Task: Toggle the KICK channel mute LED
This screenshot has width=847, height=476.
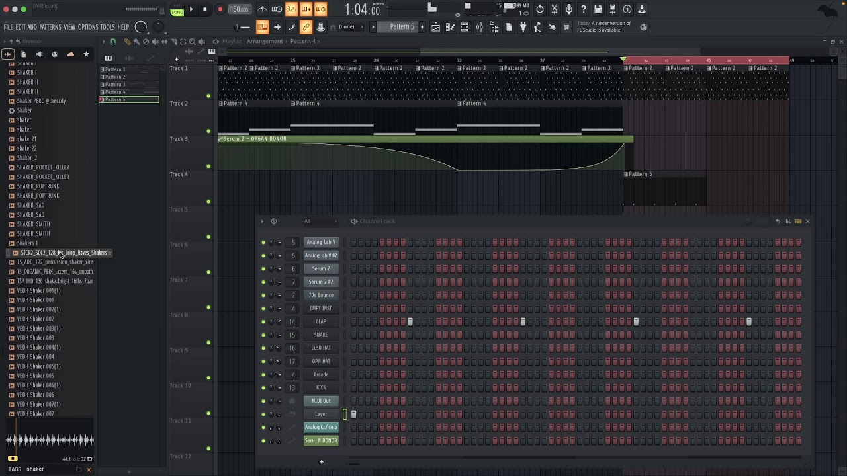Action: (x=263, y=388)
